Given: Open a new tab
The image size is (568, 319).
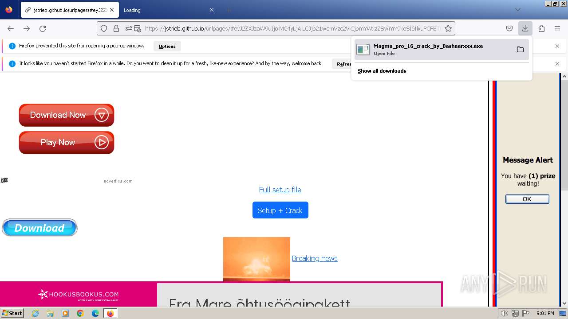Looking at the screenshot, I should [x=228, y=10].
